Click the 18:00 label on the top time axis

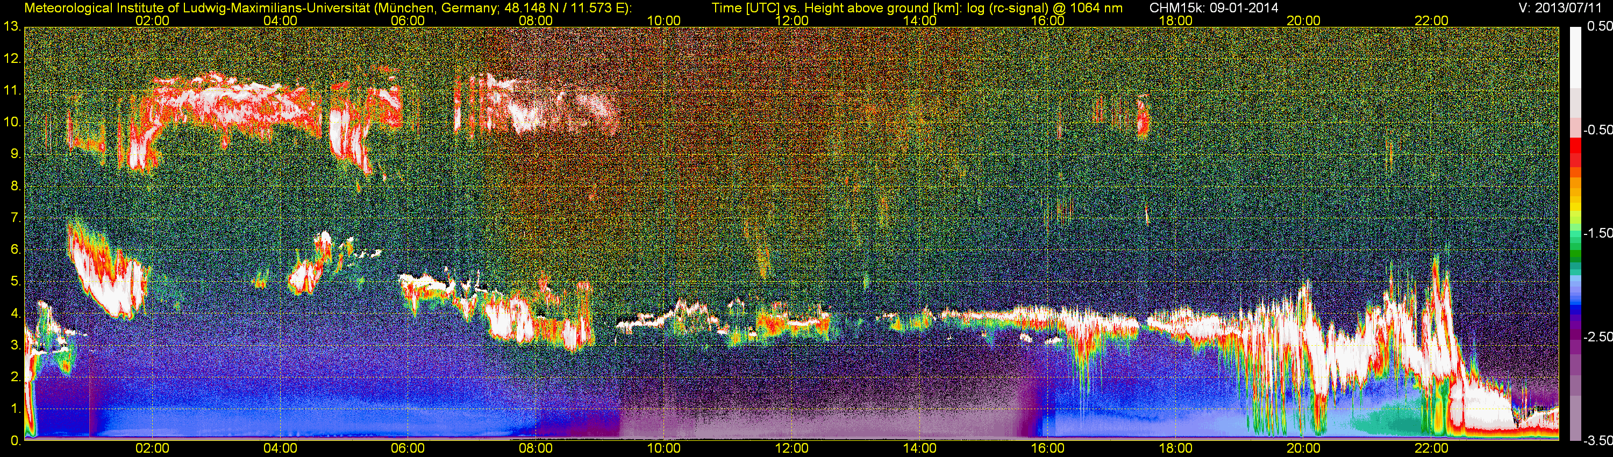pyautogui.click(x=1175, y=20)
